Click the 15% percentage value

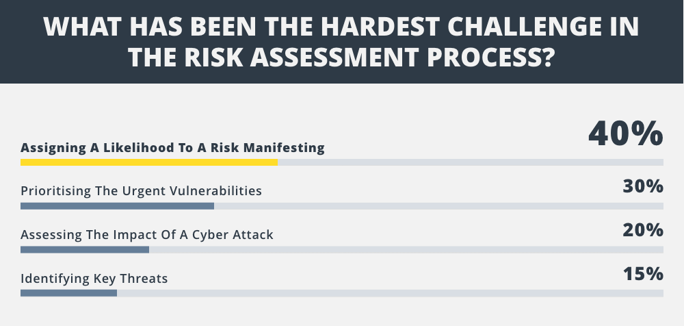pos(643,274)
